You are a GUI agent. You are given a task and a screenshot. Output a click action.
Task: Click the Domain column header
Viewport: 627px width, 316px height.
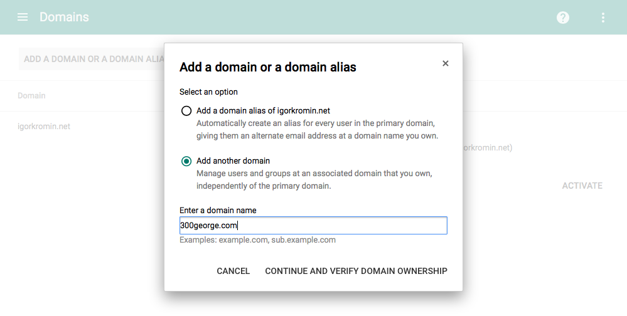31,95
